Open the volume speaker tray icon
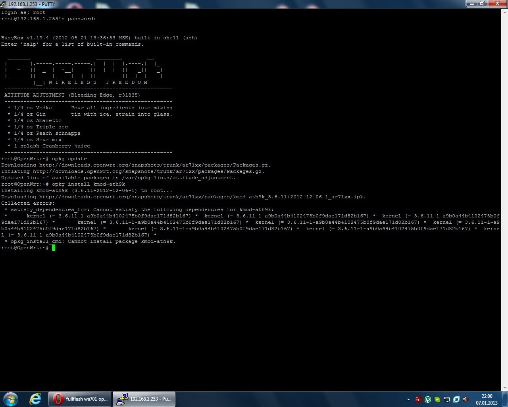 (466, 399)
